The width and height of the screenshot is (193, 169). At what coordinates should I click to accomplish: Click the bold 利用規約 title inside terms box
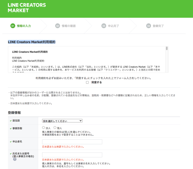pyautogui.click(x=30, y=52)
